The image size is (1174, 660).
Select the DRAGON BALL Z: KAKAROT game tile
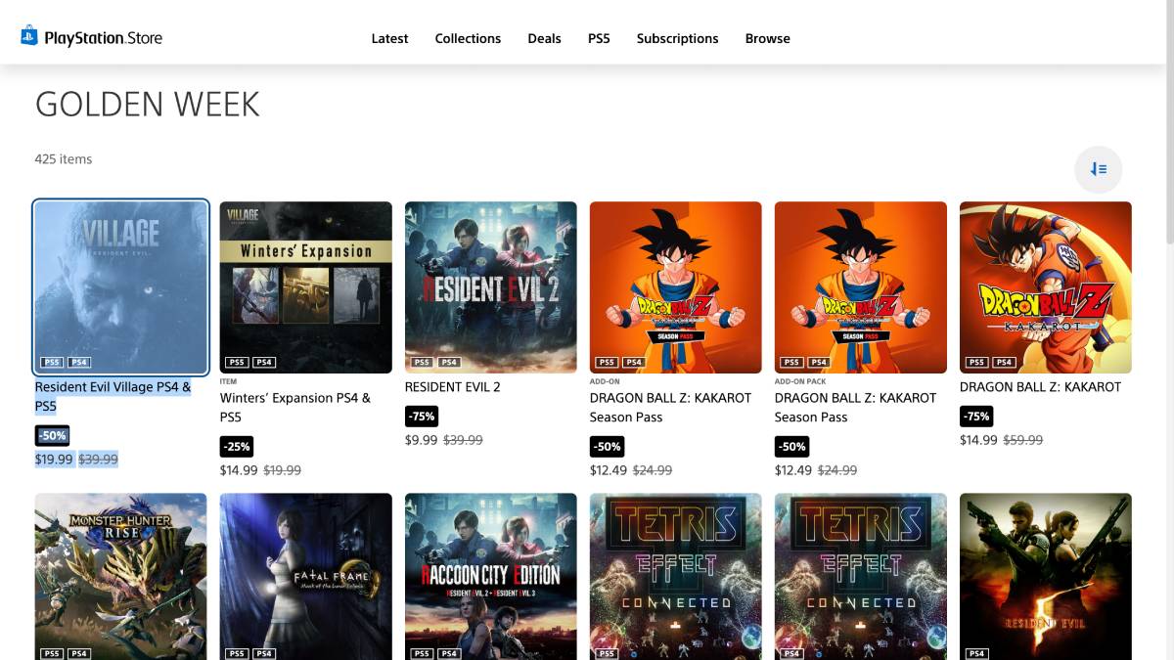(x=1045, y=286)
